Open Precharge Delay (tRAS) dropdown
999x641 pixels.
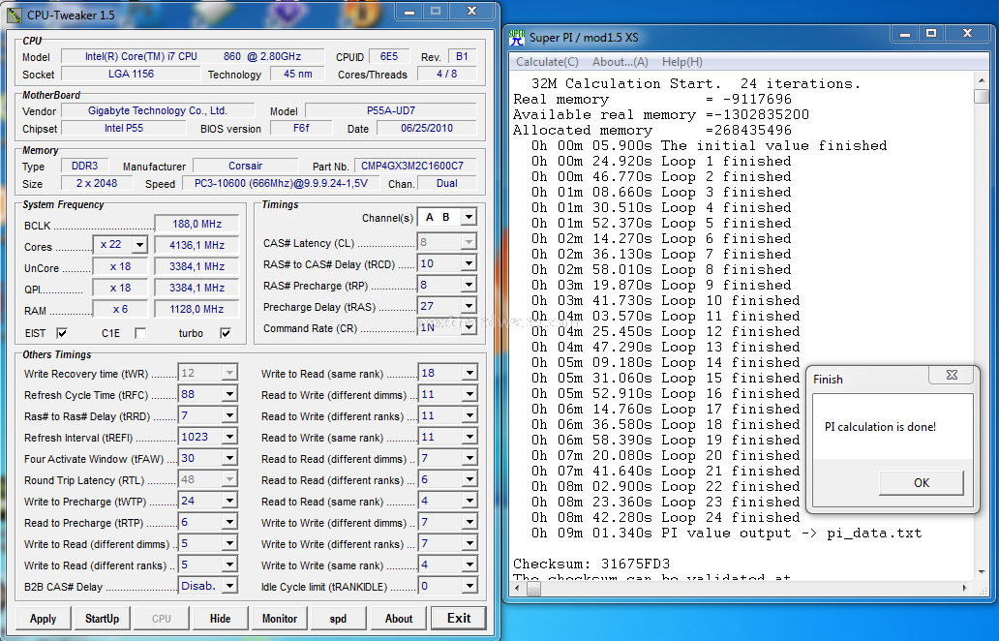(x=469, y=307)
